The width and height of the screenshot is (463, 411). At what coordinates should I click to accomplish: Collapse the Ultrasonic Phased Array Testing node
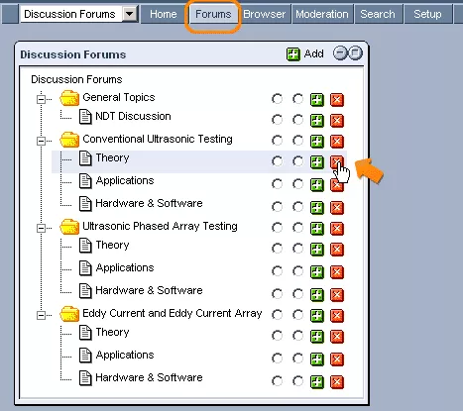[x=41, y=228]
